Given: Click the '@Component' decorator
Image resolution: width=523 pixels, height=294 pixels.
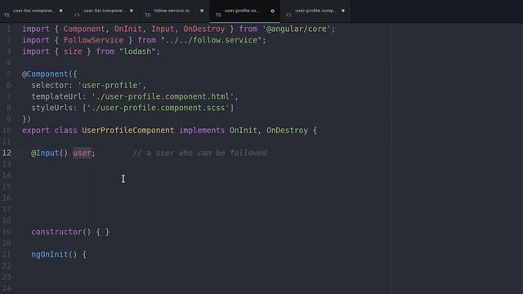Looking at the screenshot, I should [45, 74].
